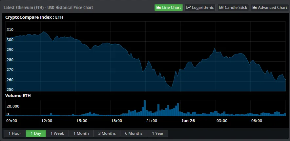Select the 1 Day time range
290x141 pixels.
[x=36, y=133]
